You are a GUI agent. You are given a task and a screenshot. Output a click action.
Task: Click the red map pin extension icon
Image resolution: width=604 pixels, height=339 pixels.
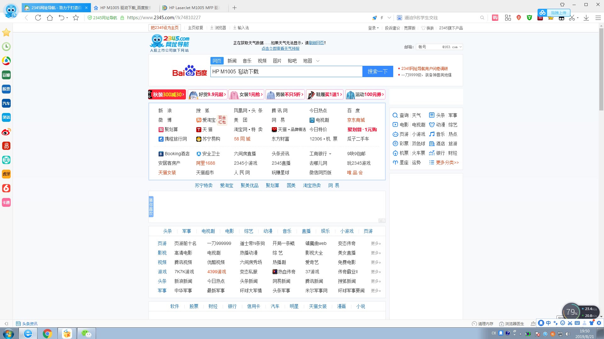(x=519, y=18)
